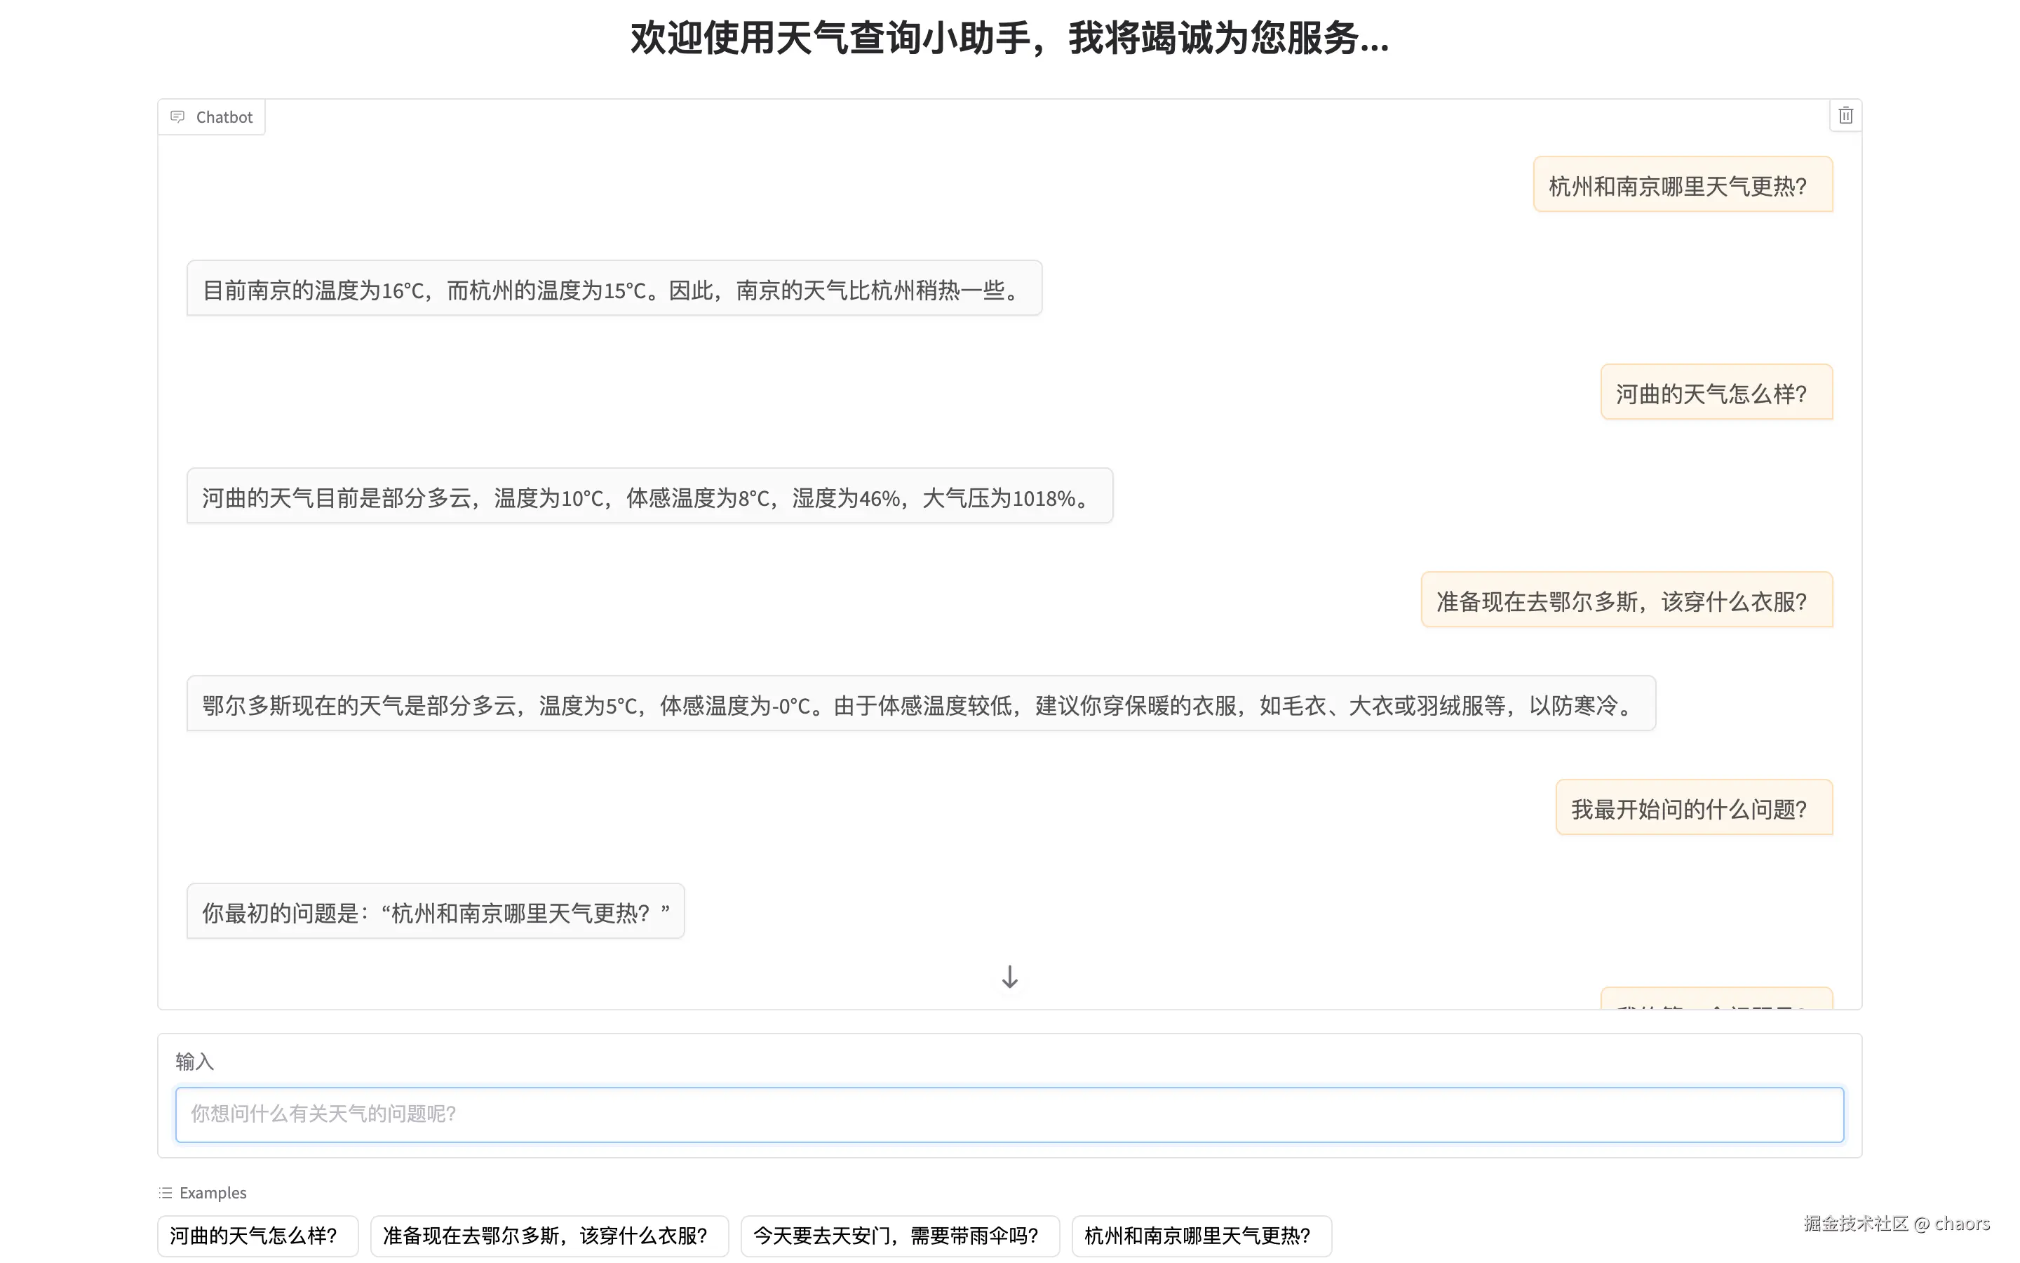
Task: Click the page heading '欢迎使用天气查询小助手'
Action: coord(1009,39)
